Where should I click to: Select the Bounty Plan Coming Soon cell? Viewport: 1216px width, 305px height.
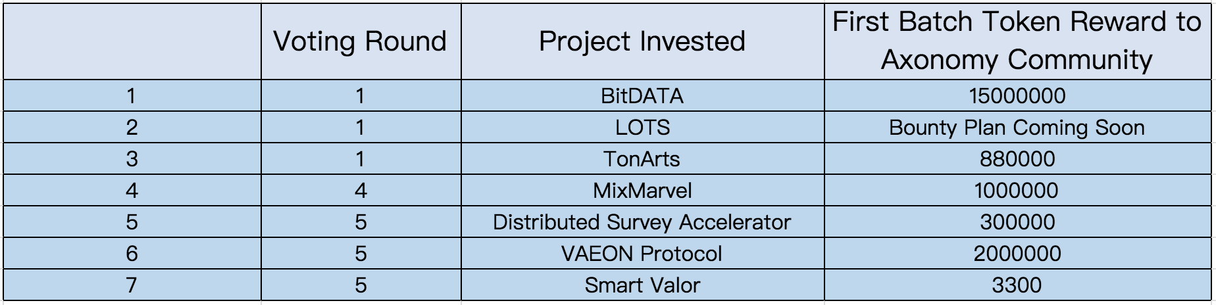[1017, 128]
